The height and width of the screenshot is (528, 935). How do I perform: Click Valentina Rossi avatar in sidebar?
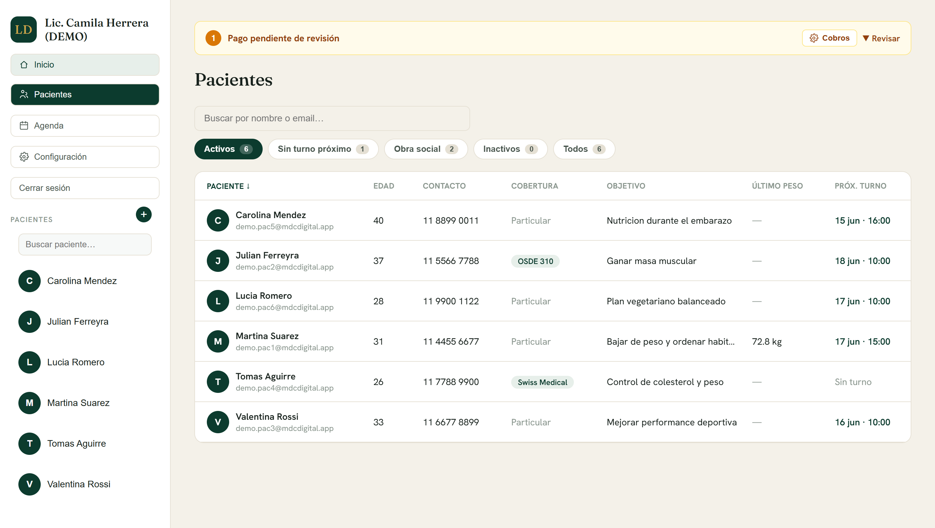point(30,484)
